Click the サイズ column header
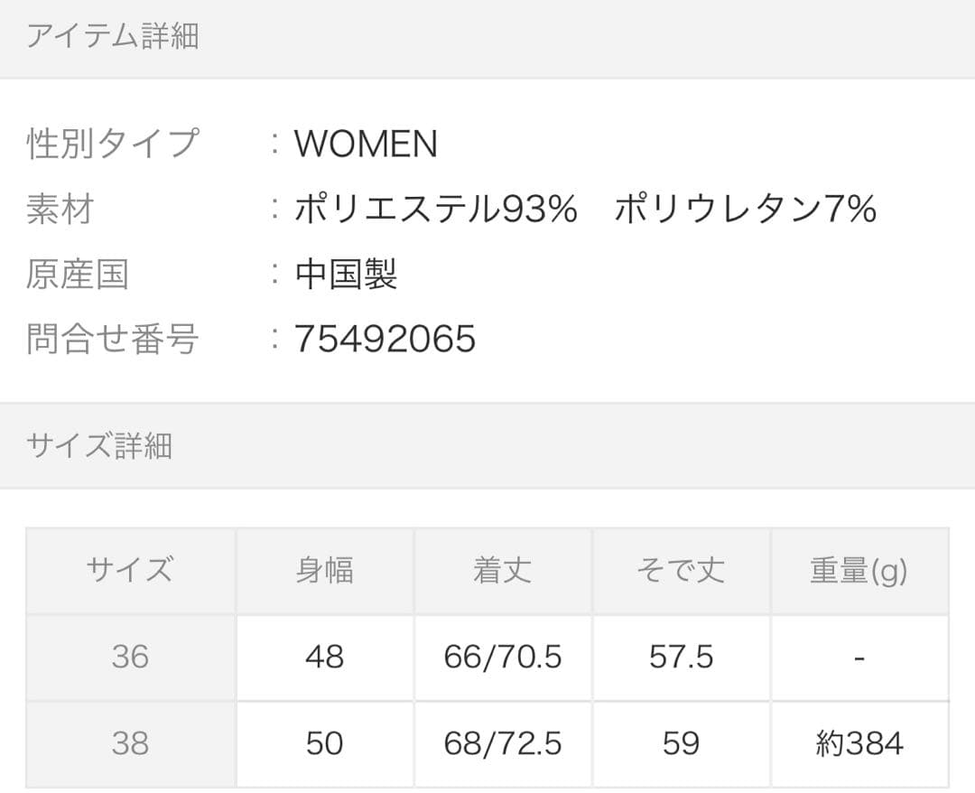 pos(130,571)
